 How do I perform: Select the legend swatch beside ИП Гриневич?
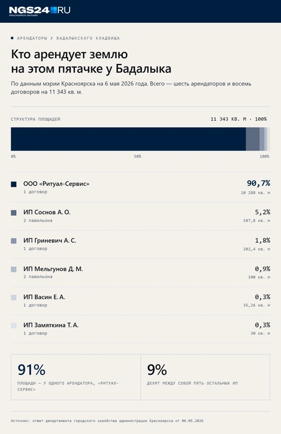click(x=14, y=241)
